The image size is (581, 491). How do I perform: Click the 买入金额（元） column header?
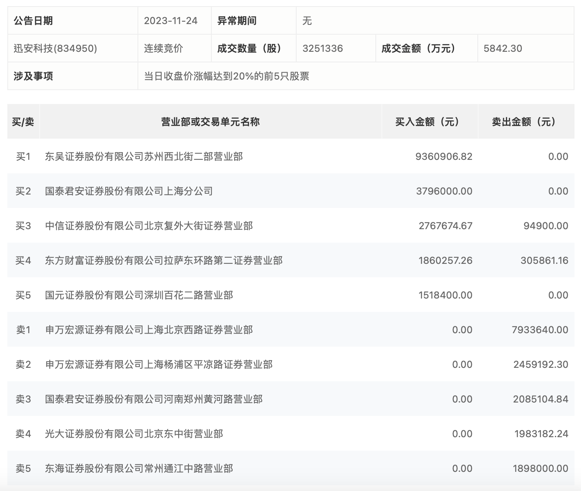430,122
